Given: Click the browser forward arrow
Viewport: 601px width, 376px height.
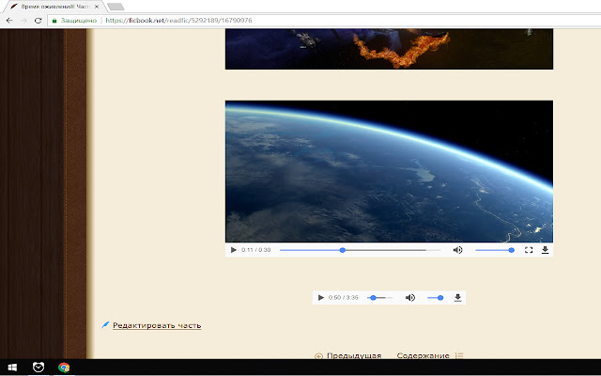Looking at the screenshot, I should (x=23, y=21).
